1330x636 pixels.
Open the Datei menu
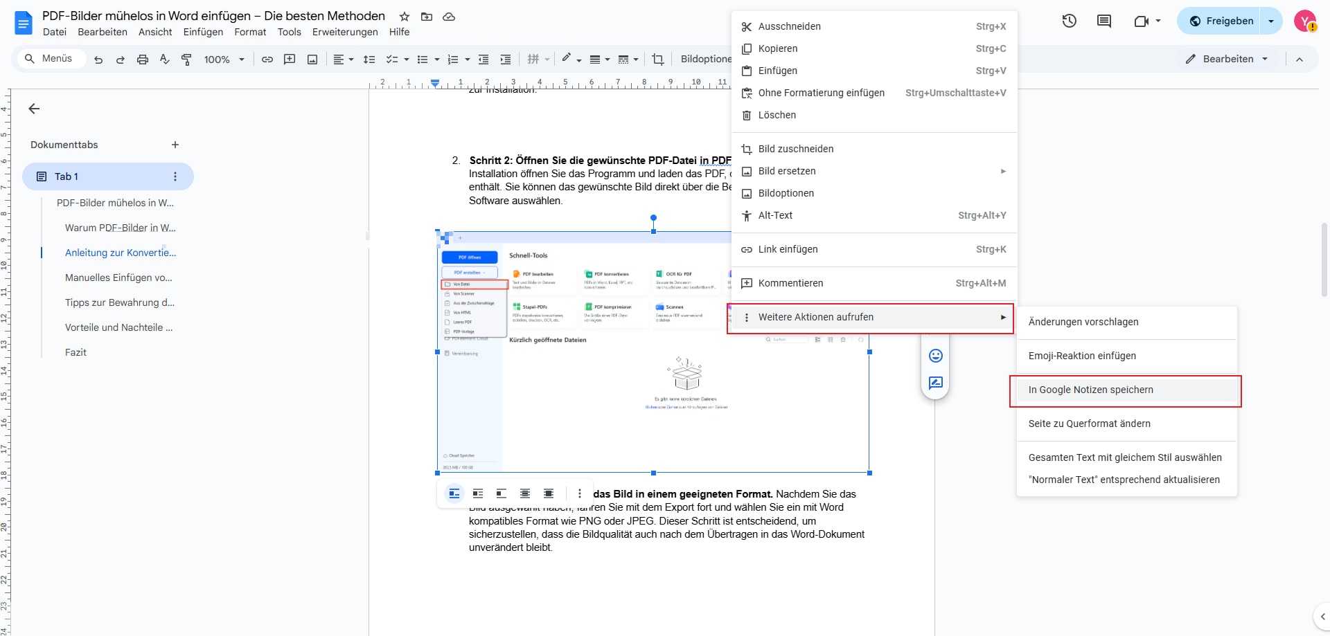[x=55, y=32]
